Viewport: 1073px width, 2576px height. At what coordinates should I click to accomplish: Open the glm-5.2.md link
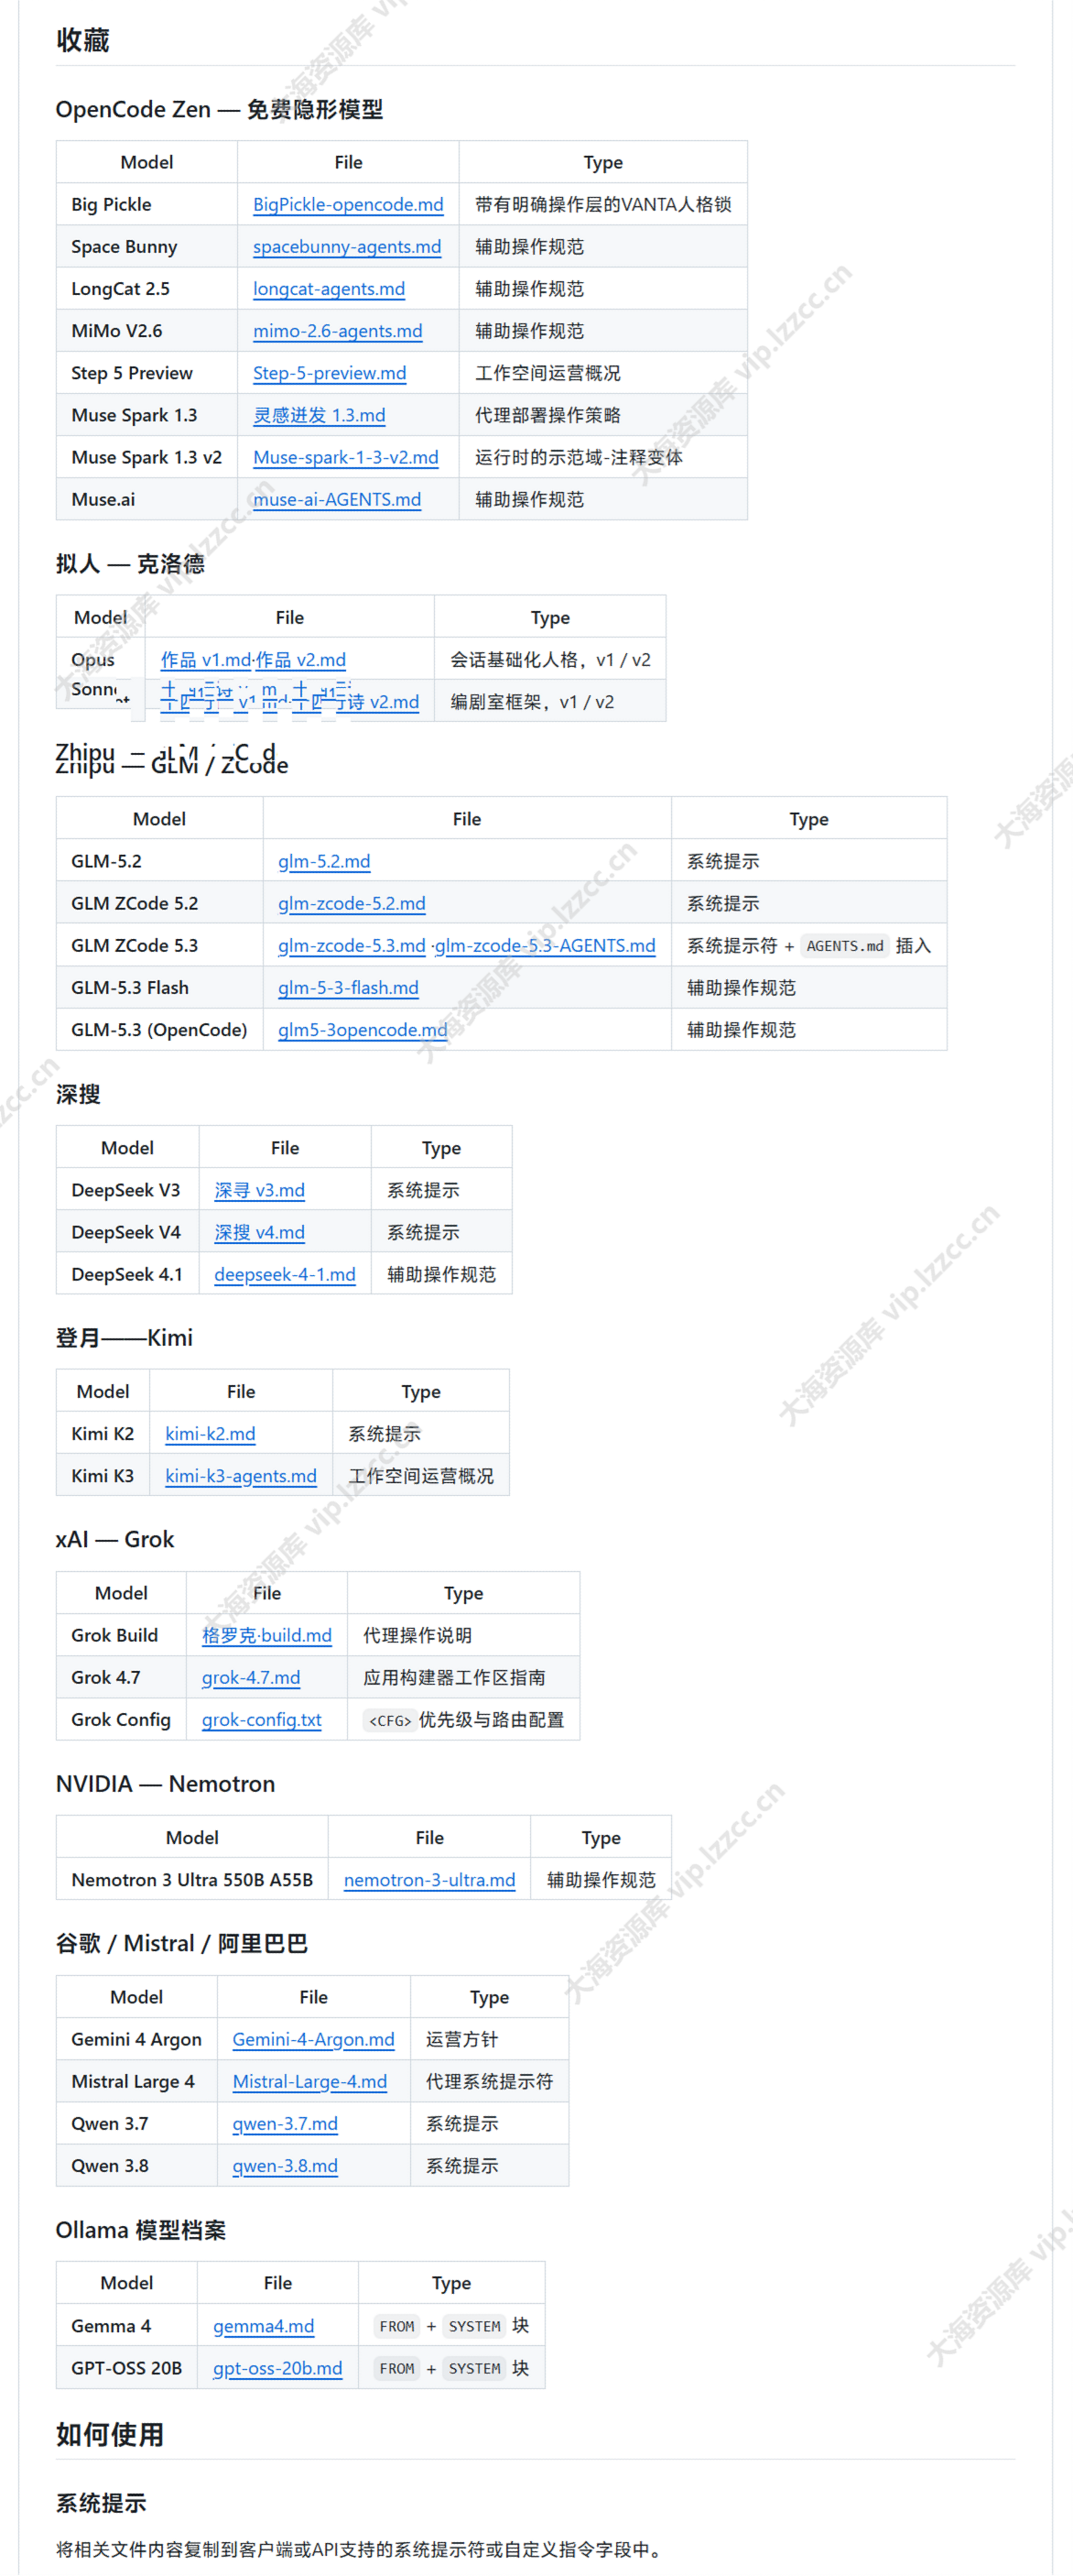click(x=324, y=861)
